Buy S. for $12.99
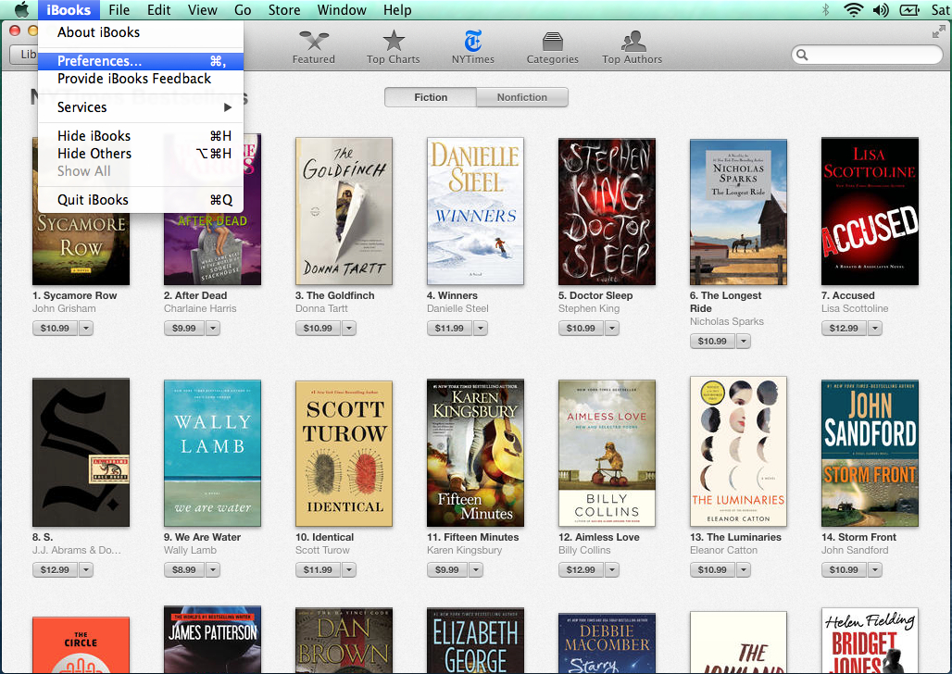 pos(56,570)
